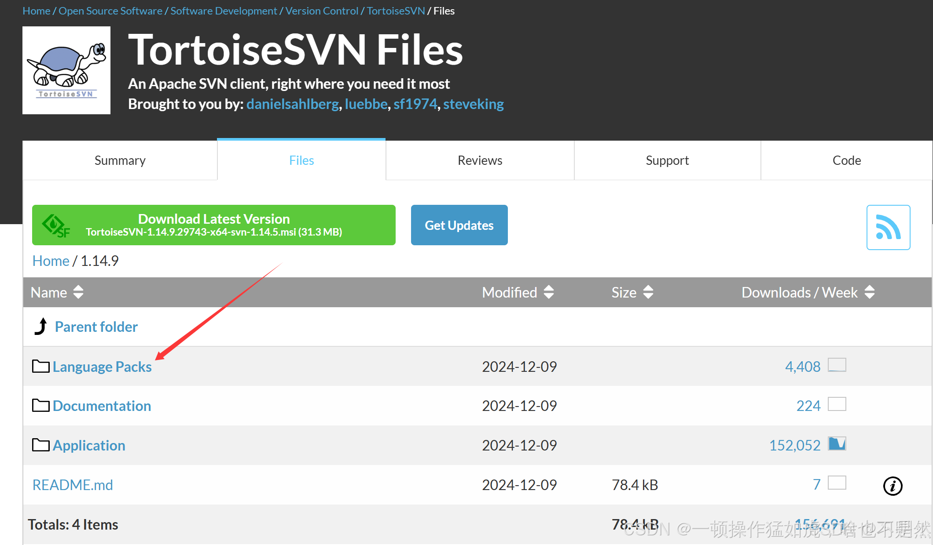Sort files by the Modified column arrows
Image resolution: width=933 pixels, height=545 pixels.
pyautogui.click(x=548, y=292)
